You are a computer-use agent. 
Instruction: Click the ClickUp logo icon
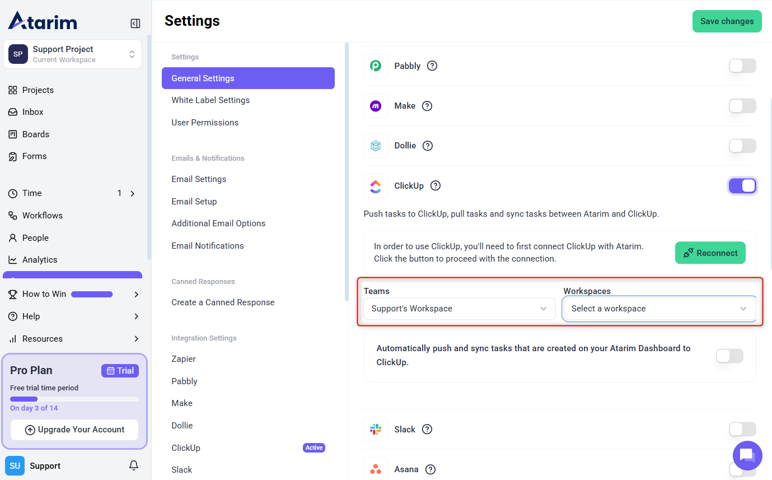[376, 185]
